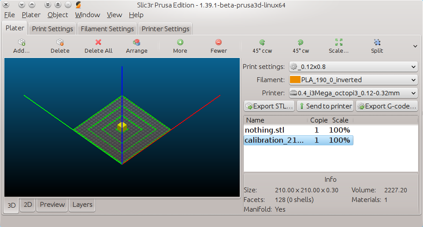Click the Volume value 2227.20
423x227 pixels.
pyautogui.click(x=396, y=190)
